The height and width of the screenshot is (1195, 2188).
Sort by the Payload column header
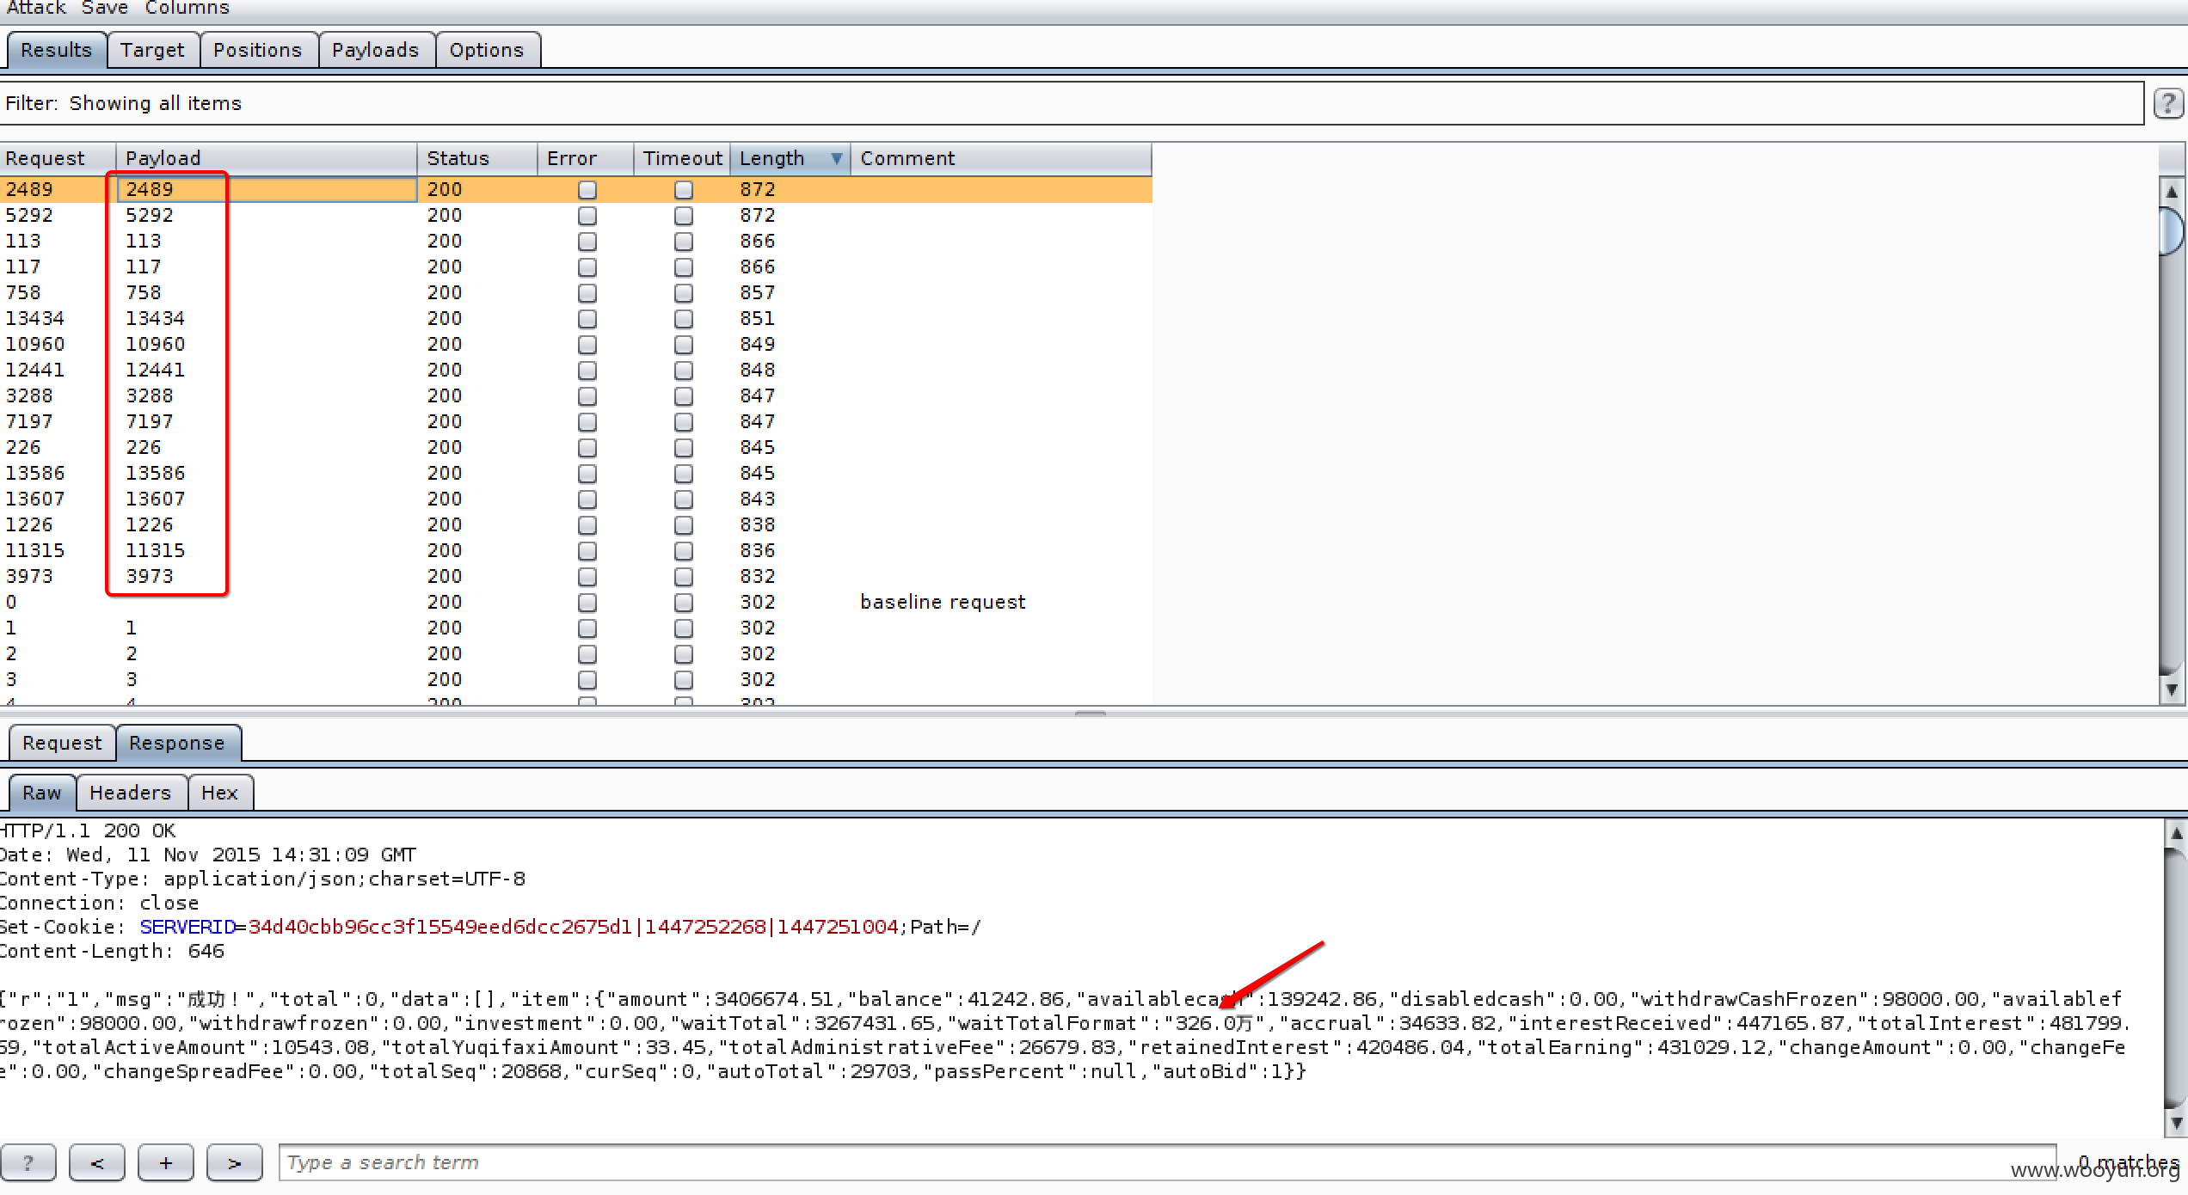[267, 159]
